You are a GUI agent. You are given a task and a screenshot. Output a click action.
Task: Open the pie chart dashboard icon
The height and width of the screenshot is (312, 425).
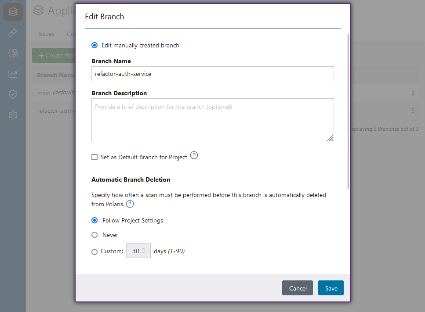pyautogui.click(x=13, y=54)
